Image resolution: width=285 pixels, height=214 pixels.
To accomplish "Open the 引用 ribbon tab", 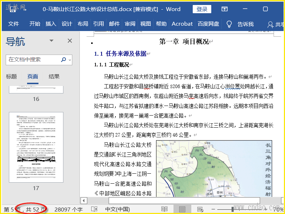I will click(x=99, y=24).
